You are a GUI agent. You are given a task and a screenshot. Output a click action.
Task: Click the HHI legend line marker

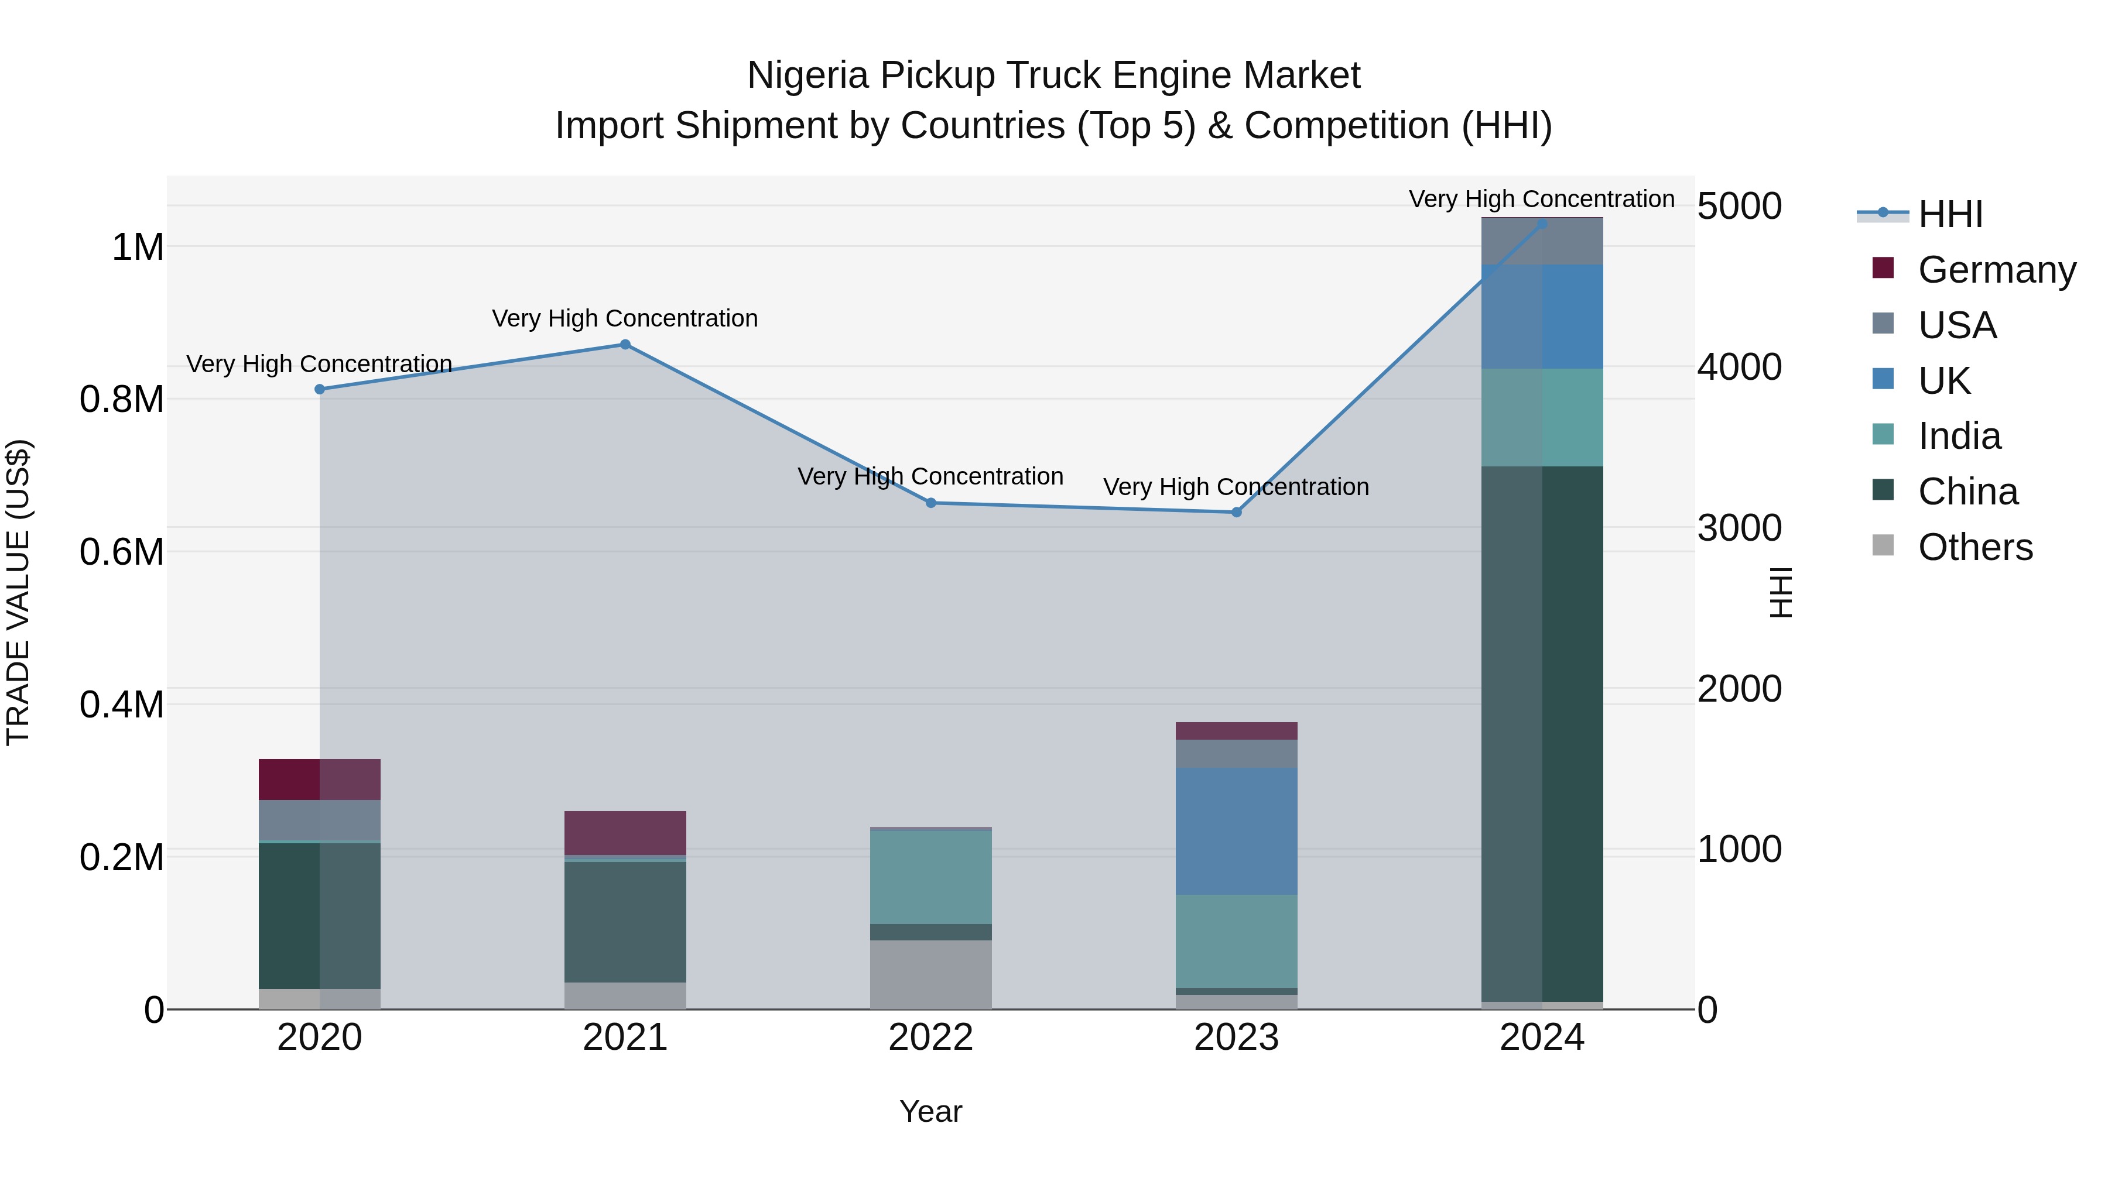[x=1882, y=212]
